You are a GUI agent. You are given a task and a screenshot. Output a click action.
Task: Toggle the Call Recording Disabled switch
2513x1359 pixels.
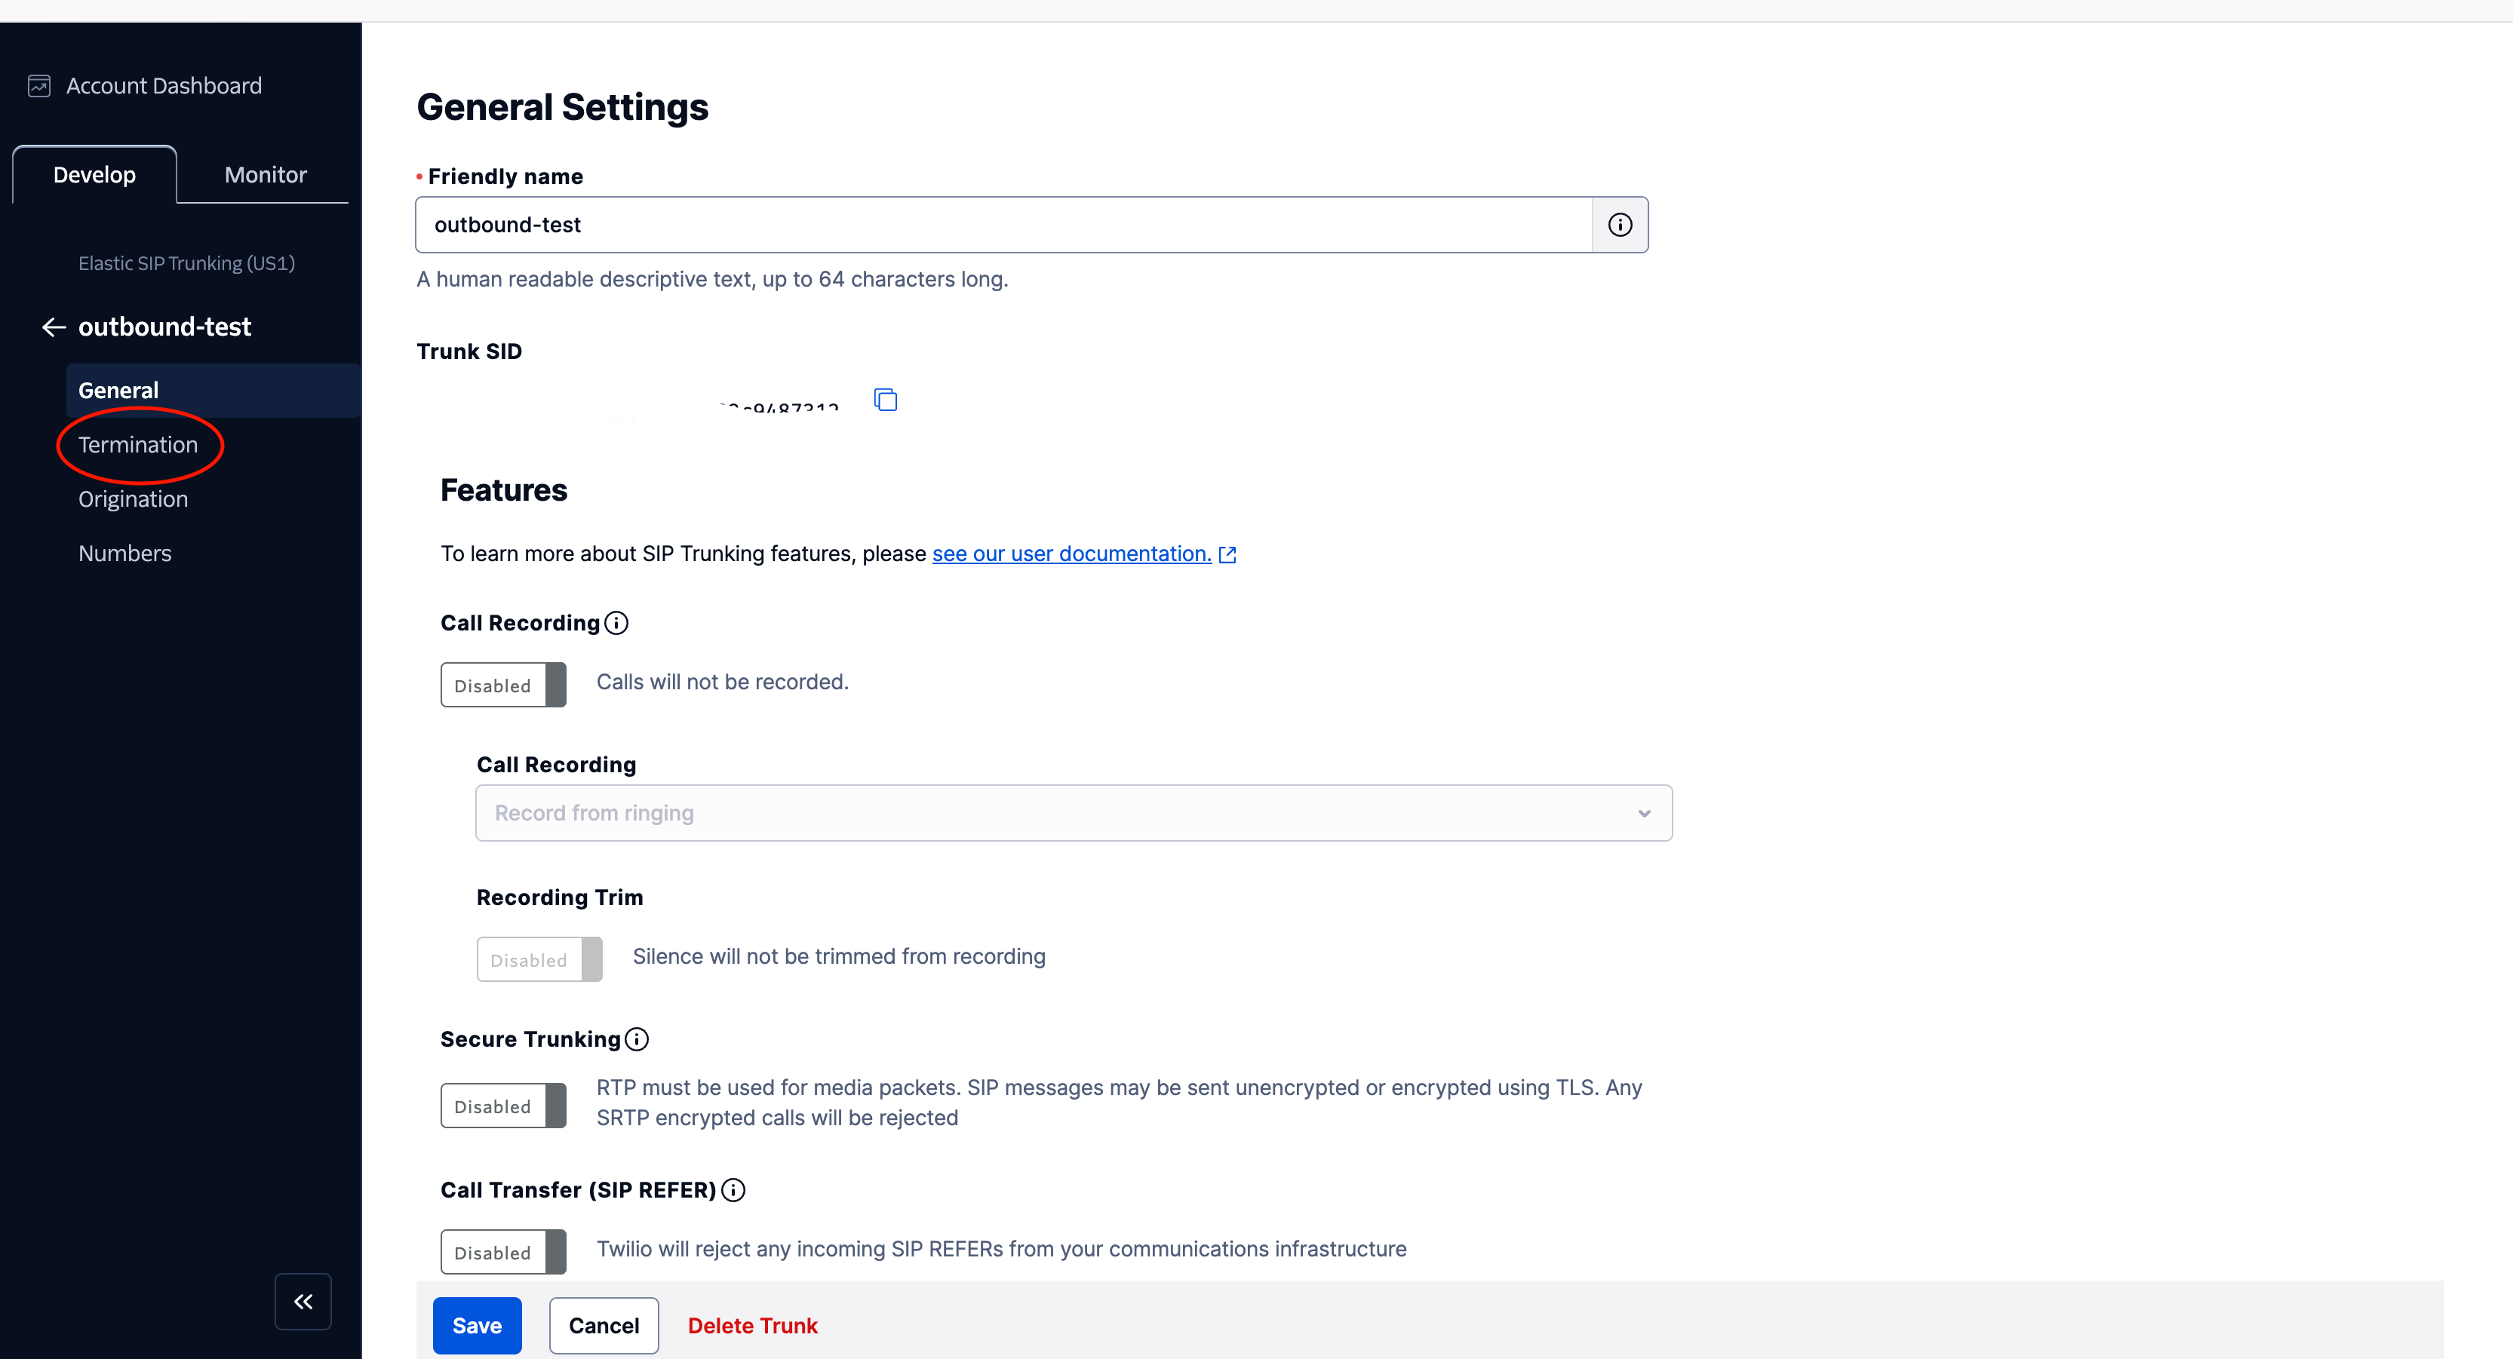tap(503, 686)
